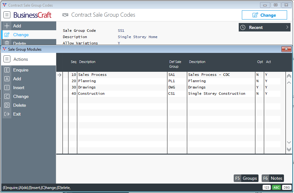Click the Add A icon in Actions
Screen dimensions: 294x193
point(7,79)
